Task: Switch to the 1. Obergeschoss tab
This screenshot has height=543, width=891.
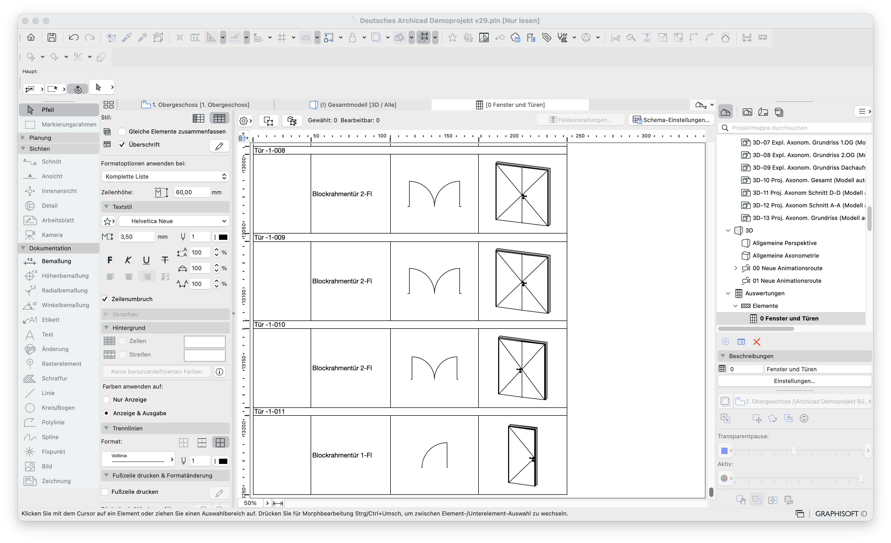Action: 195,105
